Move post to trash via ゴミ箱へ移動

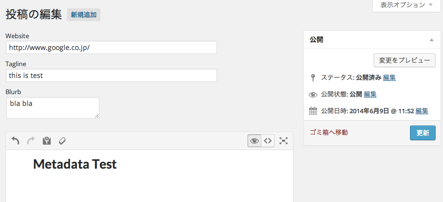[x=329, y=132]
